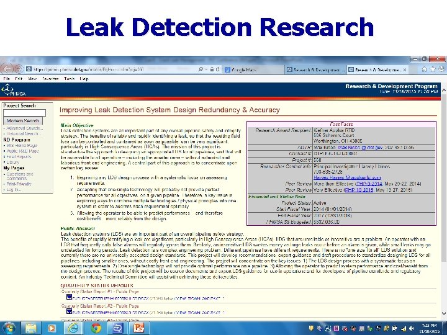The width and height of the screenshot is (447, 335).
Task: Click the vertical scrollbar thumb
Action: (x=444, y=177)
